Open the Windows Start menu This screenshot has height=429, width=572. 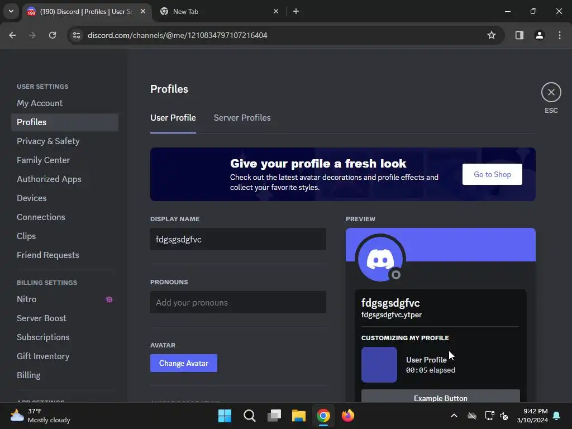point(225,416)
